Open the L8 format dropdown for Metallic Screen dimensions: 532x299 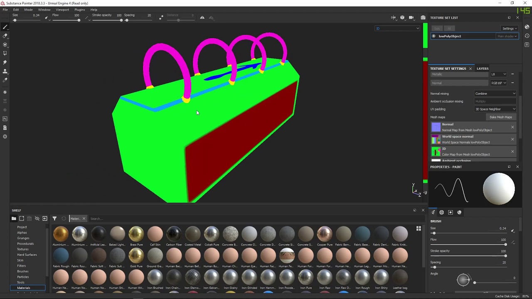499,74
